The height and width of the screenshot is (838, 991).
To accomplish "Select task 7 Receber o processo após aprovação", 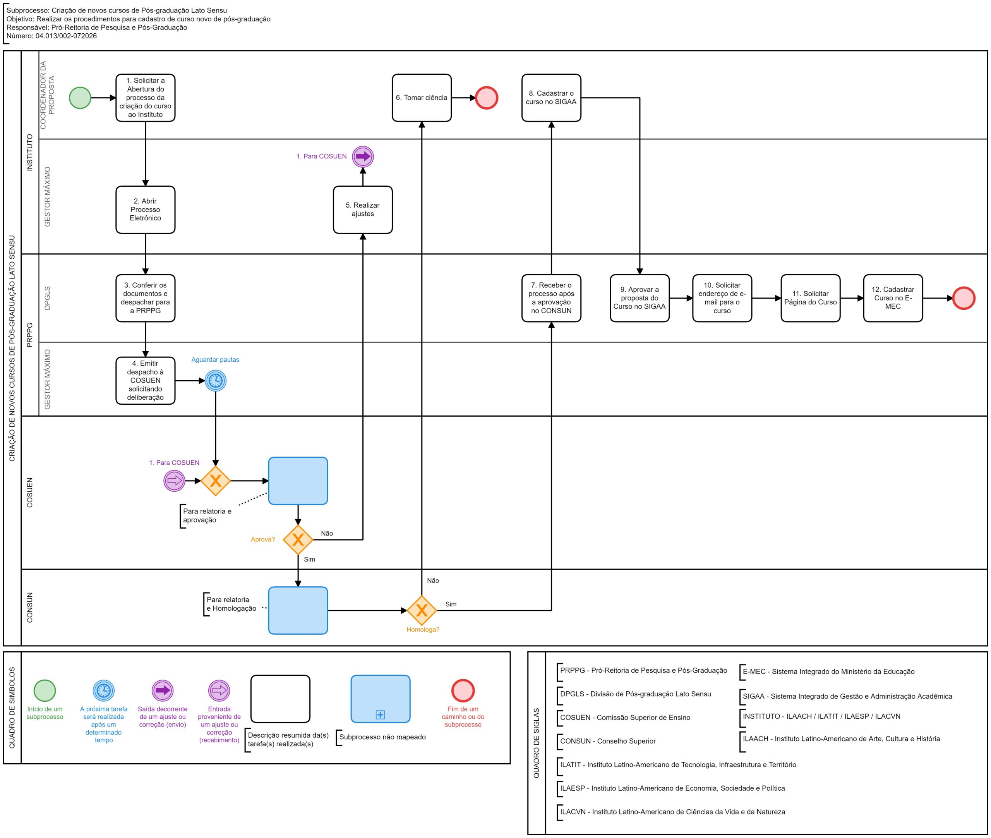I will coord(551,298).
